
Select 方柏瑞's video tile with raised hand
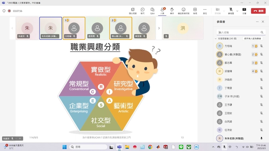[74, 28]
